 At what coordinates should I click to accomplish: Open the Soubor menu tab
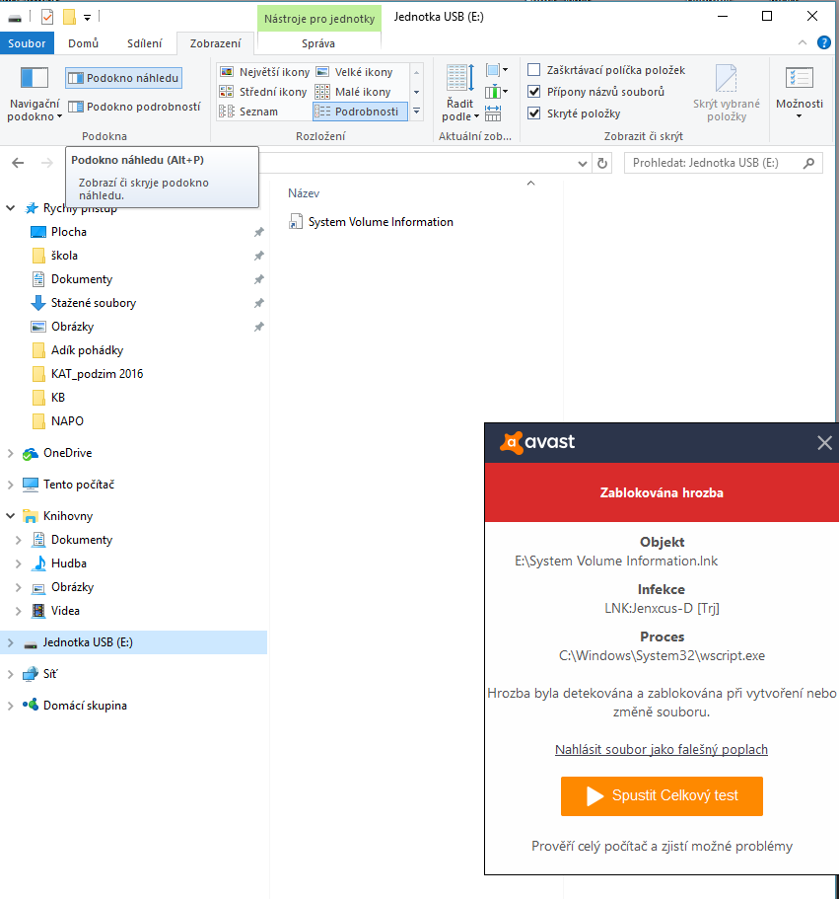pos(27,43)
